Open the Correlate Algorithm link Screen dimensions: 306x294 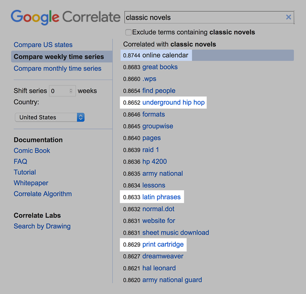[43, 194]
